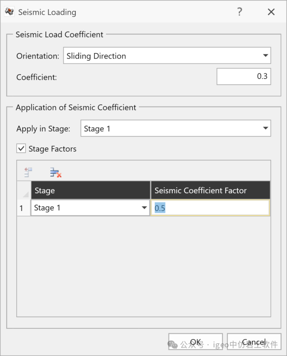Click the delete row icon with red X
The width and height of the screenshot is (287, 356).
(x=55, y=172)
